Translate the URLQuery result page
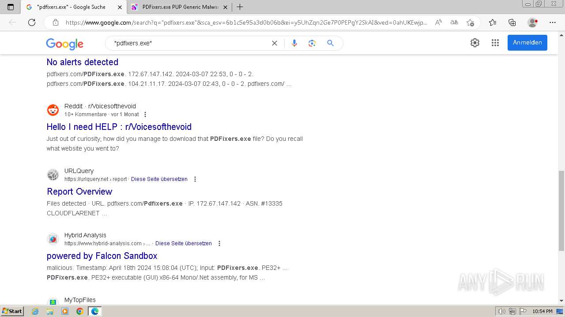 point(159,179)
